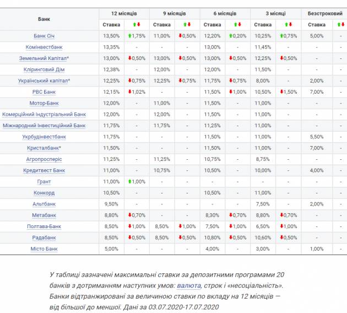Click red down arrow 1,02% for РВС Банк
The image size is (347, 313).
(x=137, y=92)
